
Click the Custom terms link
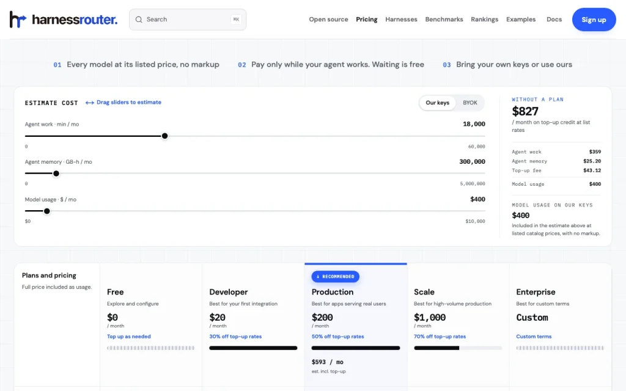click(x=534, y=337)
